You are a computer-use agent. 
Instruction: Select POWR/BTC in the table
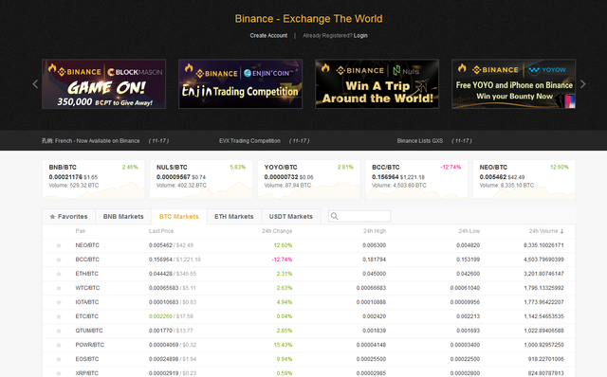[90, 345]
